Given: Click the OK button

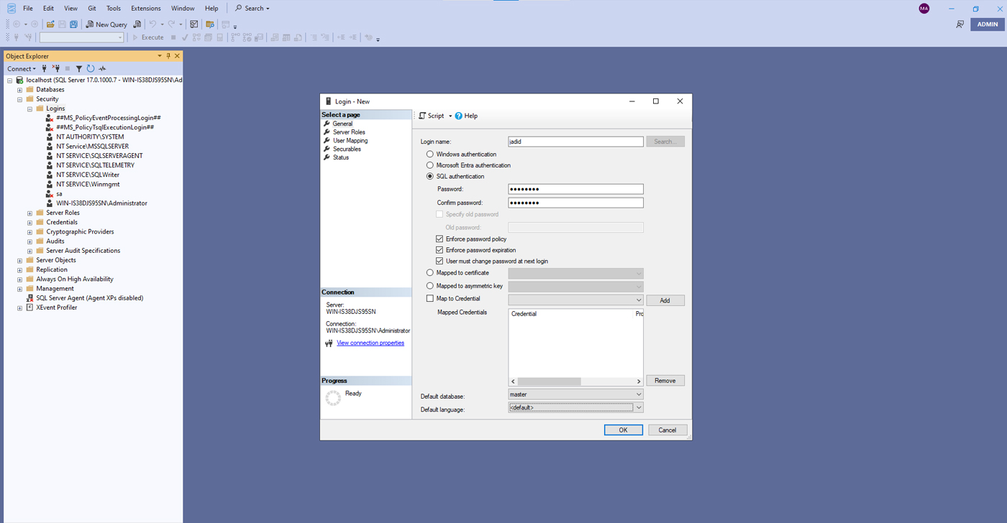Looking at the screenshot, I should [623, 429].
